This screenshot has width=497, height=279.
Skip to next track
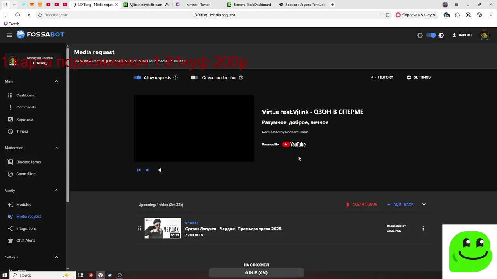click(148, 170)
